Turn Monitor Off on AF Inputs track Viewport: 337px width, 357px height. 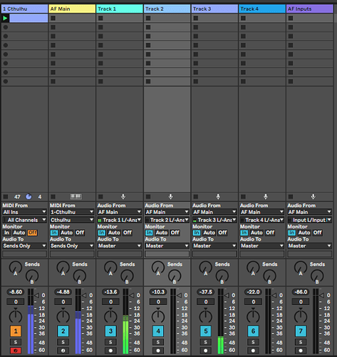[x=317, y=233]
